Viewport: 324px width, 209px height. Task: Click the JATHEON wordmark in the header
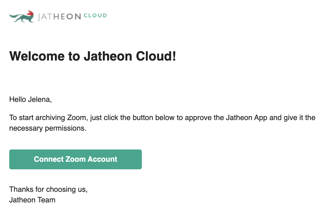(60, 17)
